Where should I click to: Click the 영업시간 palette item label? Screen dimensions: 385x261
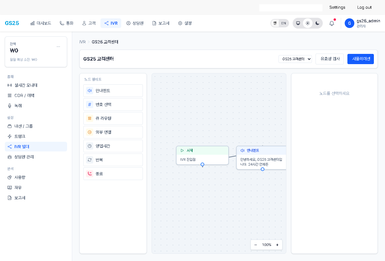[103, 146]
